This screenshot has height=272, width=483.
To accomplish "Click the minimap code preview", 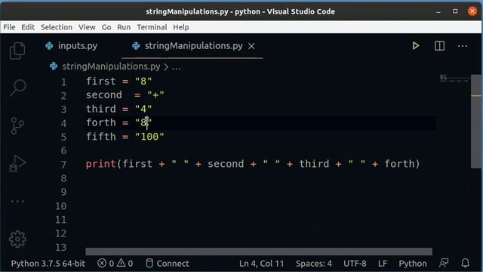I will [454, 79].
